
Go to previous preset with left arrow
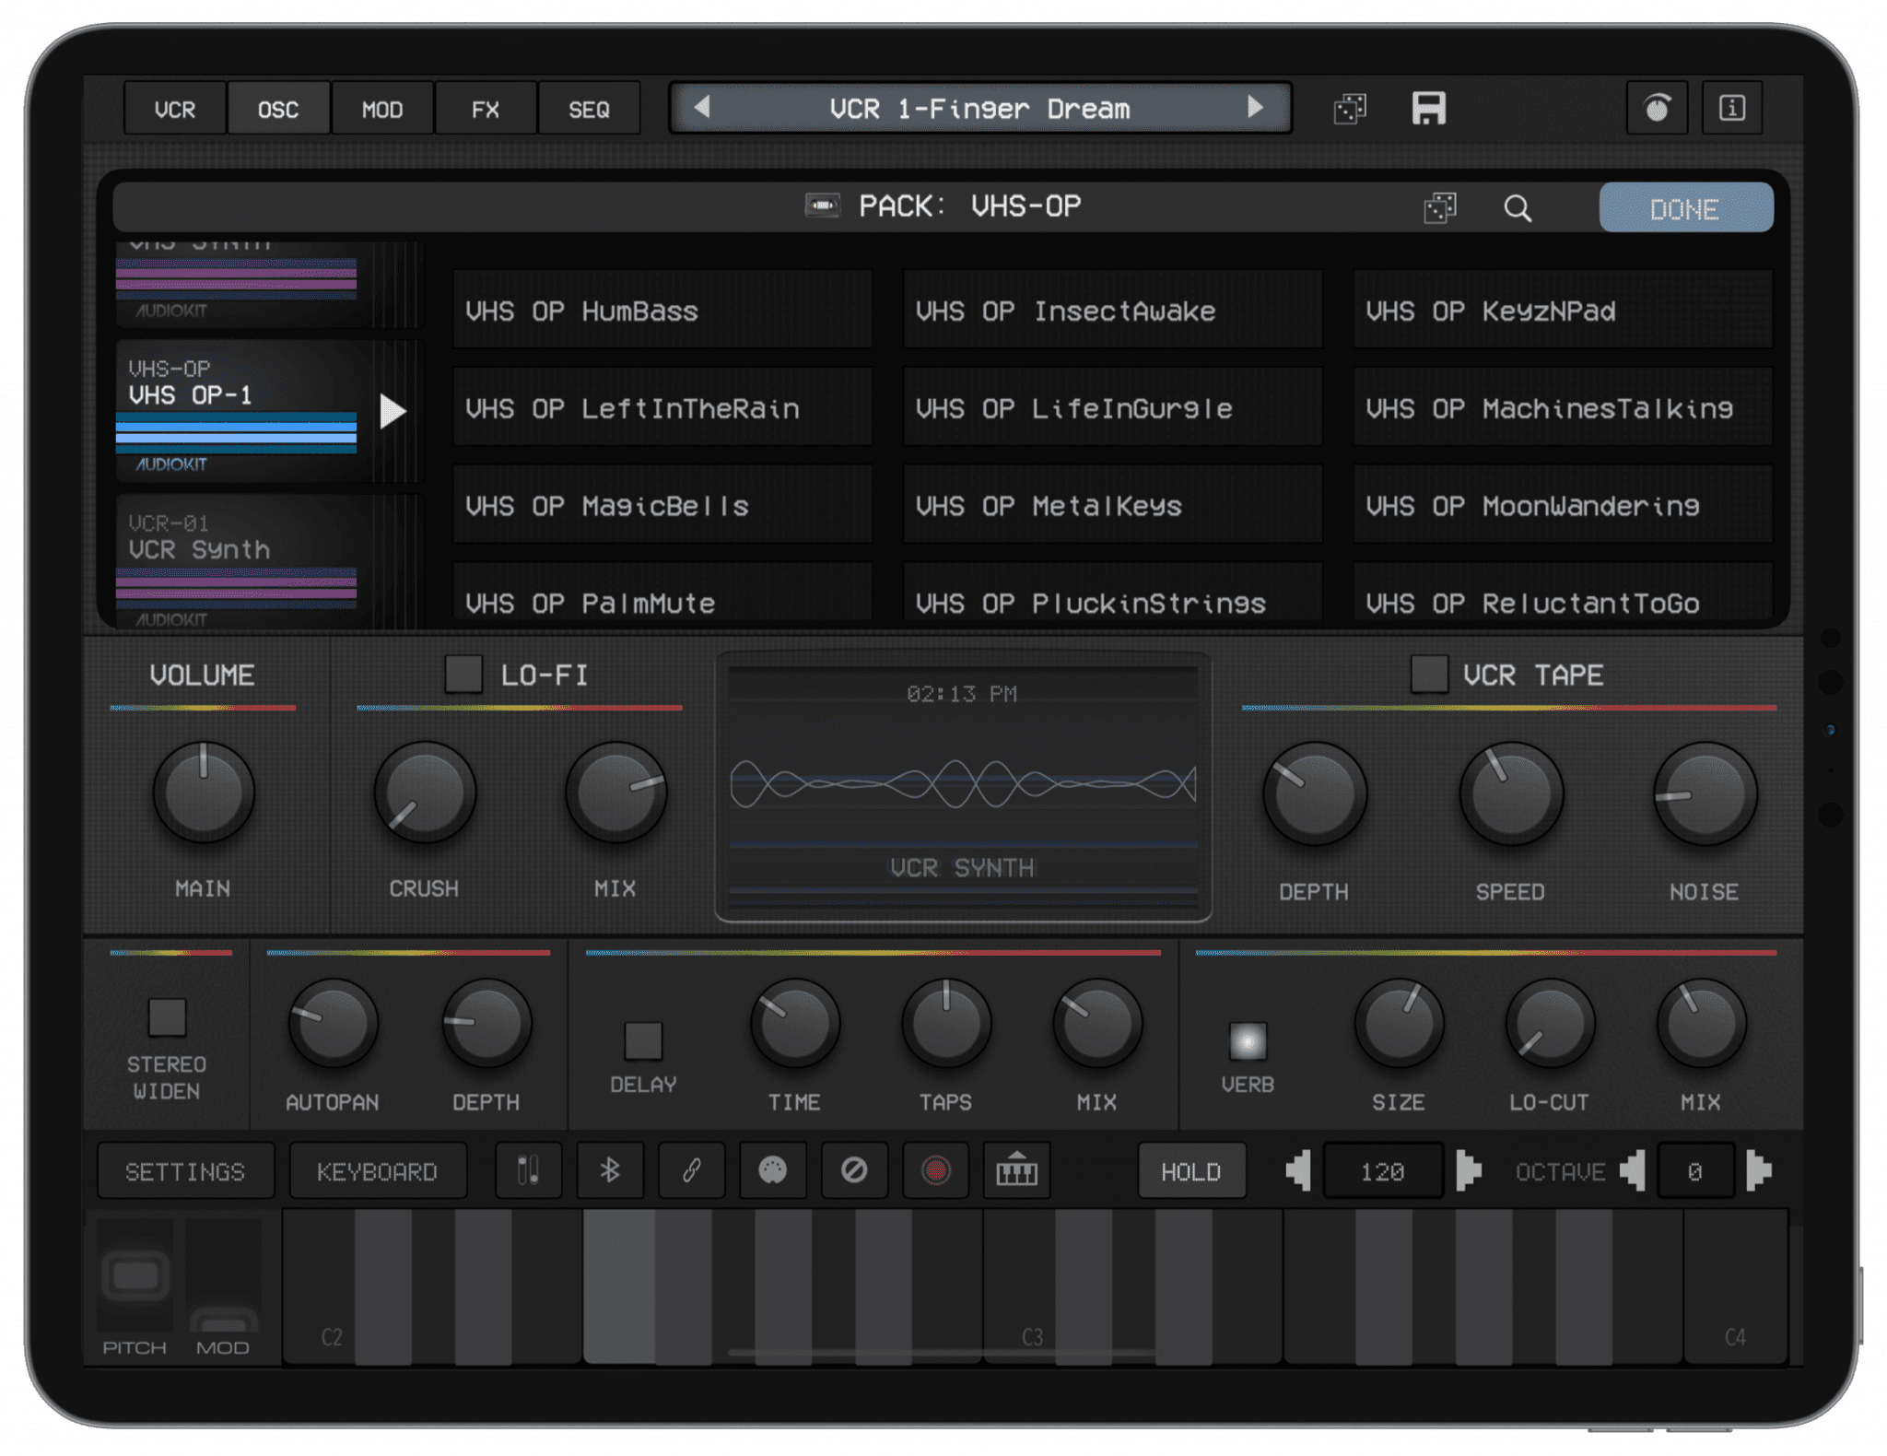tap(702, 107)
